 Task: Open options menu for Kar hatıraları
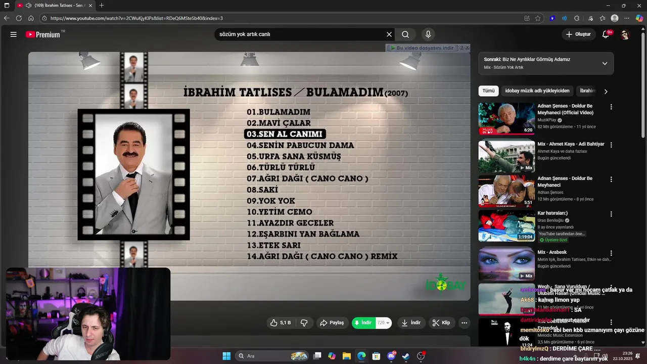coord(611,214)
